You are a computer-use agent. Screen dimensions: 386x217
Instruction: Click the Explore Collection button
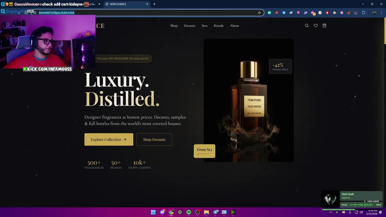pyautogui.click(x=109, y=140)
